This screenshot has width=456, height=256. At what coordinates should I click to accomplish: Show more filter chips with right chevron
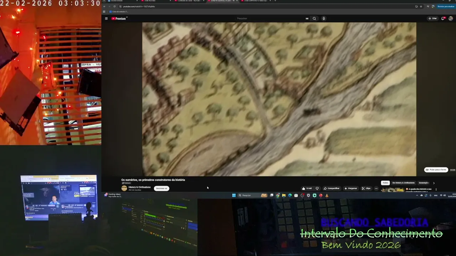pyautogui.click(x=434, y=183)
